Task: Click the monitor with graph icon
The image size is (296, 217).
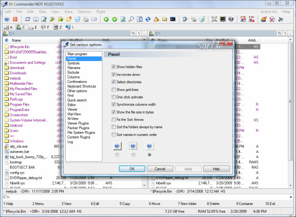Action: click(x=223, y=19)
